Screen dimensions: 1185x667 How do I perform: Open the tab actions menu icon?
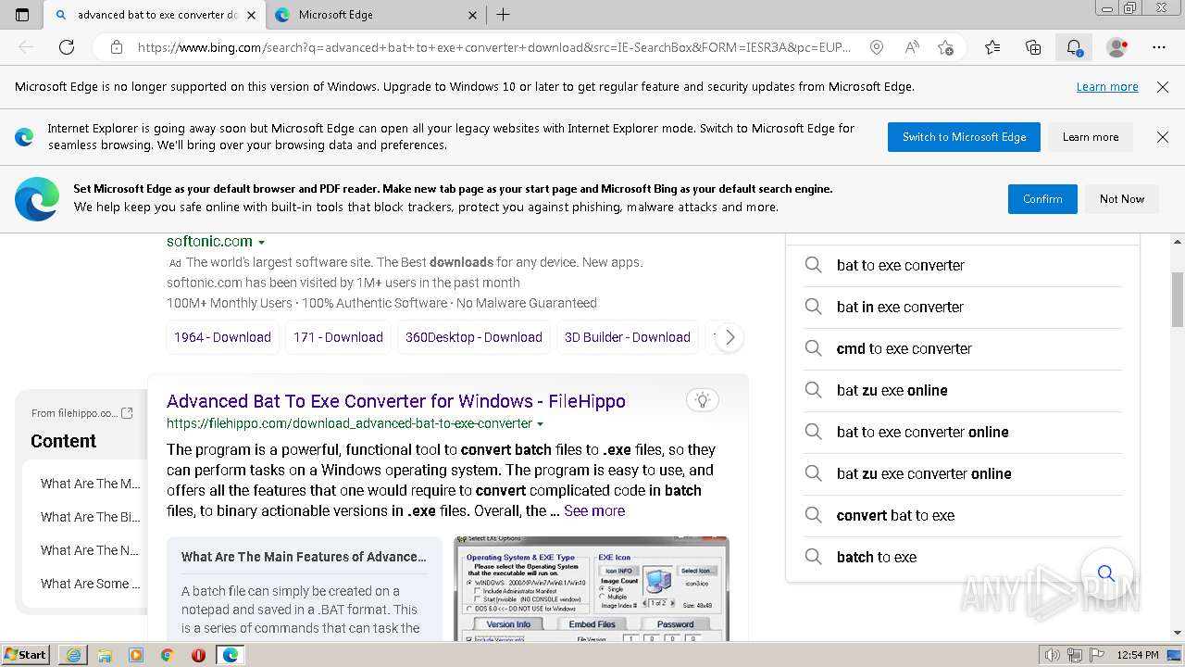click(22, 15)
